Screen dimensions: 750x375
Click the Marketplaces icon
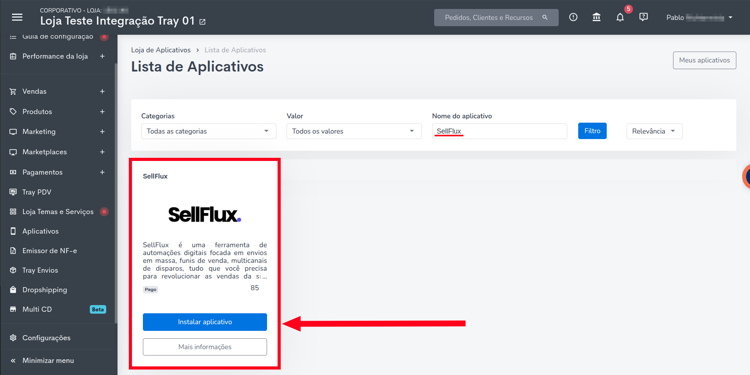(13, 152)
